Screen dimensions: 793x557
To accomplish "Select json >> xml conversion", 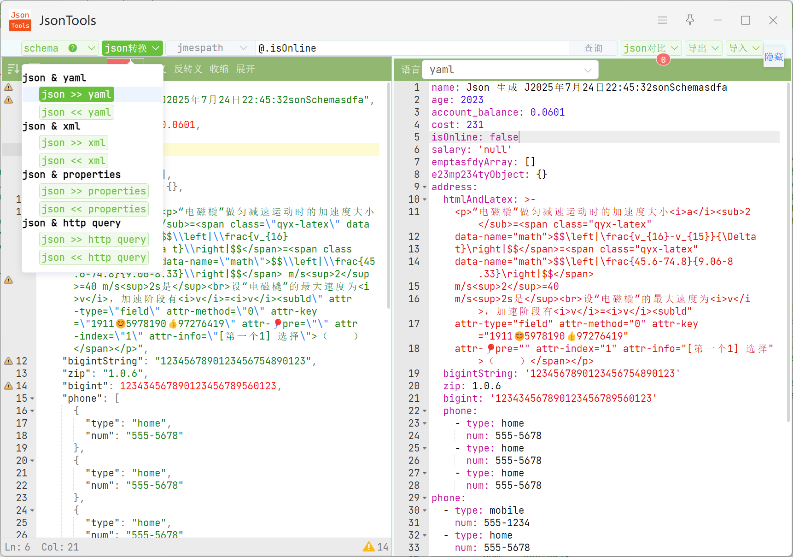I will pos(74,143).
